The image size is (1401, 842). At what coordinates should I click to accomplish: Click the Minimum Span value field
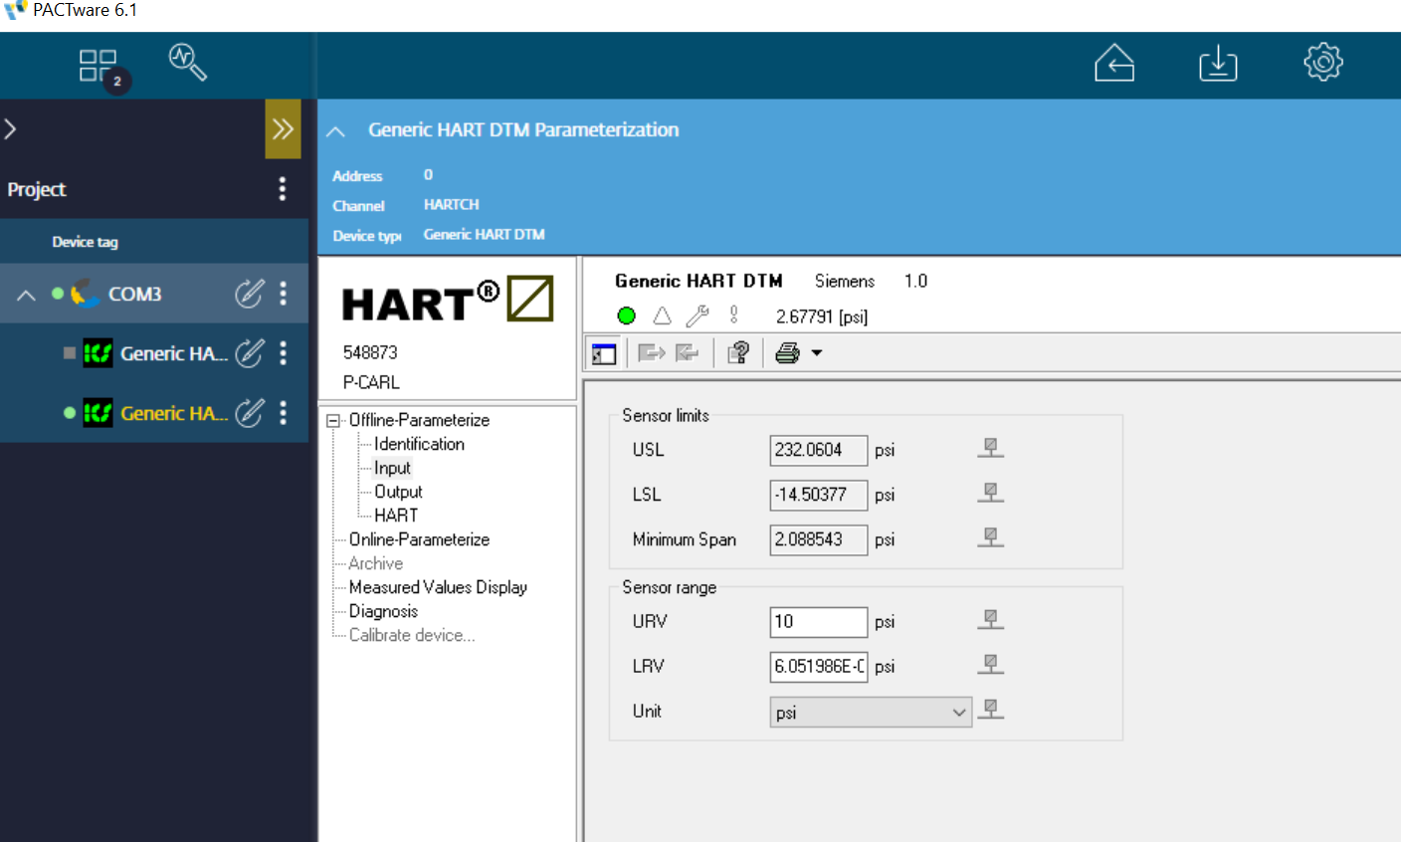pos(819,539)
